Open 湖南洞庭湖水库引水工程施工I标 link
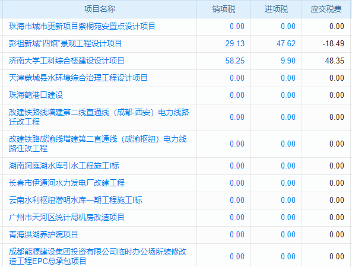This screenshot has height=267, width=352. pos(64,166)
